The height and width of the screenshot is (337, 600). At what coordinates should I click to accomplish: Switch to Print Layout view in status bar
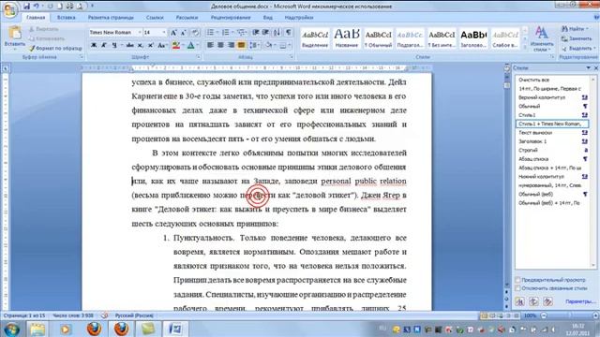tap(484, 315)
